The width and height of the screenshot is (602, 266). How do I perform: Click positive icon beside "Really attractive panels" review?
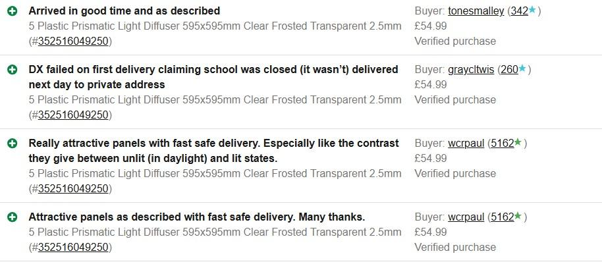click(x=12, y=144)
